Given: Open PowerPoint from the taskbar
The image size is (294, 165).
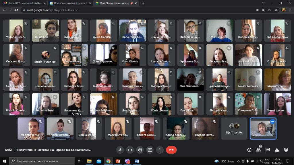Looking at the screenshot, I should [x=117, y=161].
